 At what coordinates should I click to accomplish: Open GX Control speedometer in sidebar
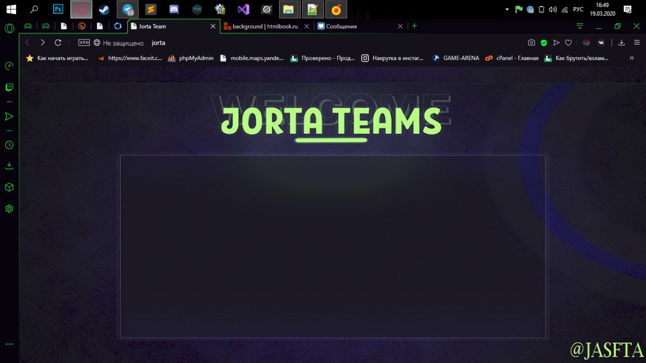pyautogui.click(x=9, y=66)
